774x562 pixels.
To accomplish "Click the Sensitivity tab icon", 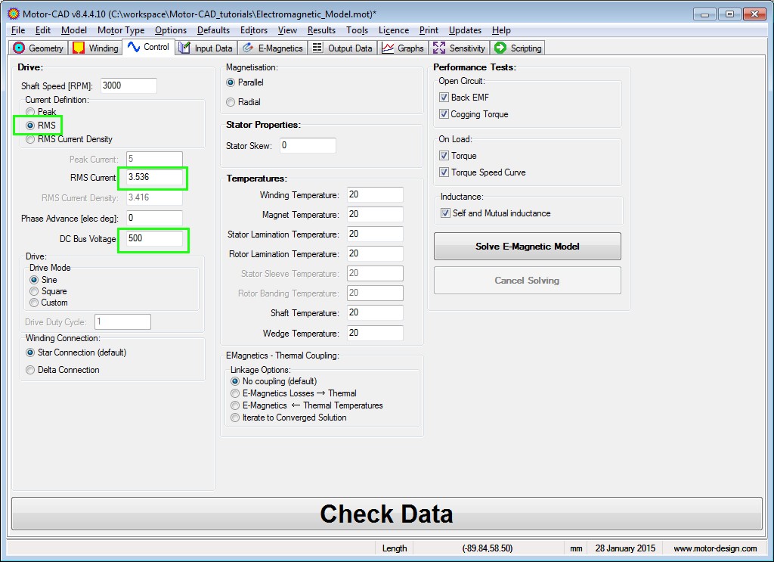I will coord(439,48).
